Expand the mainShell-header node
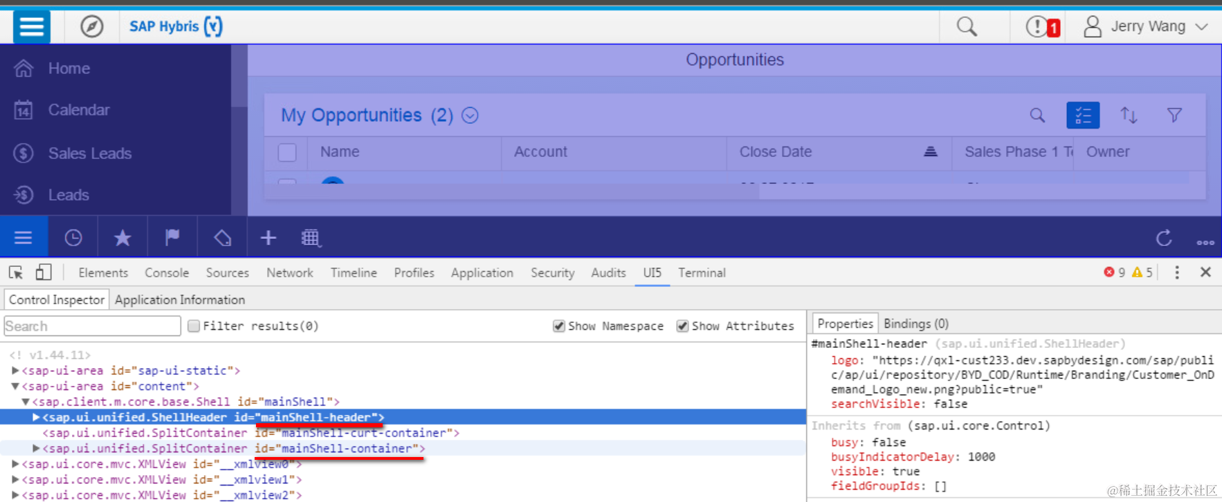Image resolution: width=1222 pixels, height=502 pixels. point(36,417)
